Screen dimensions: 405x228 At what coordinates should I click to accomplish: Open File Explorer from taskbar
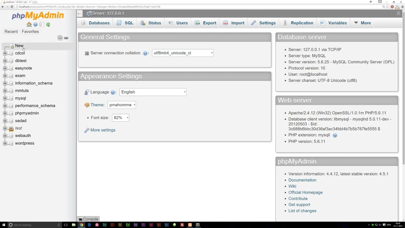tap(74, 225)
